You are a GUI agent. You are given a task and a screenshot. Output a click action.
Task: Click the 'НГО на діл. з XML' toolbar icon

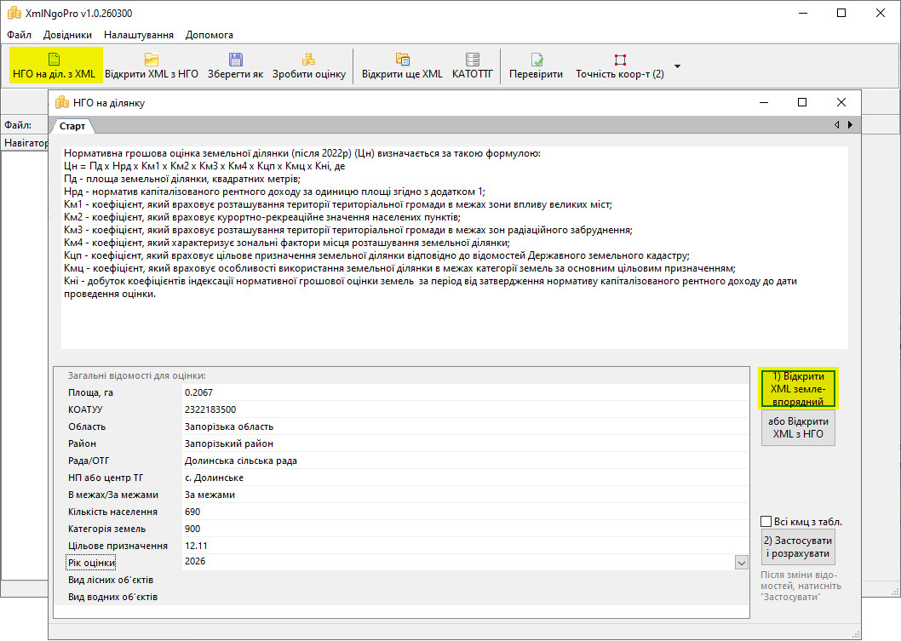coord(55,60)
